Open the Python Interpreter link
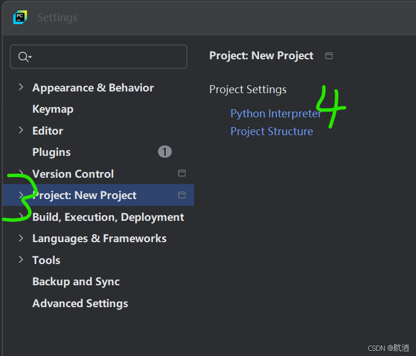Viewport: 416px width, 356px height. (x=275, y=113)
